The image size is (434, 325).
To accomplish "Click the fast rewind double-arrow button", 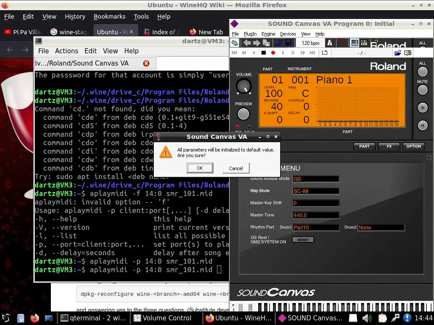I will coord(244,53).
